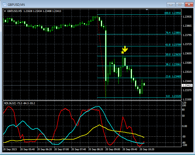Select the 100.0 Fibonacci level label 1.23950
The height and width of the screenshot is (155, 195).
[x=173, y=13]
